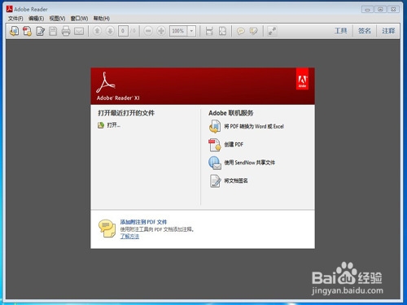The width and height of the screenshot is (407, 305).
Task: Open the 视图(V) menu
Action: tap(57, 19)
